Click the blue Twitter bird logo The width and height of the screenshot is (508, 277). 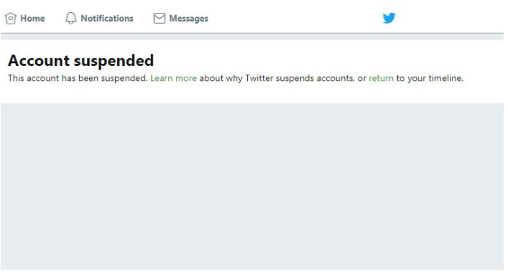pyautogui.click(x=389, y=18)
